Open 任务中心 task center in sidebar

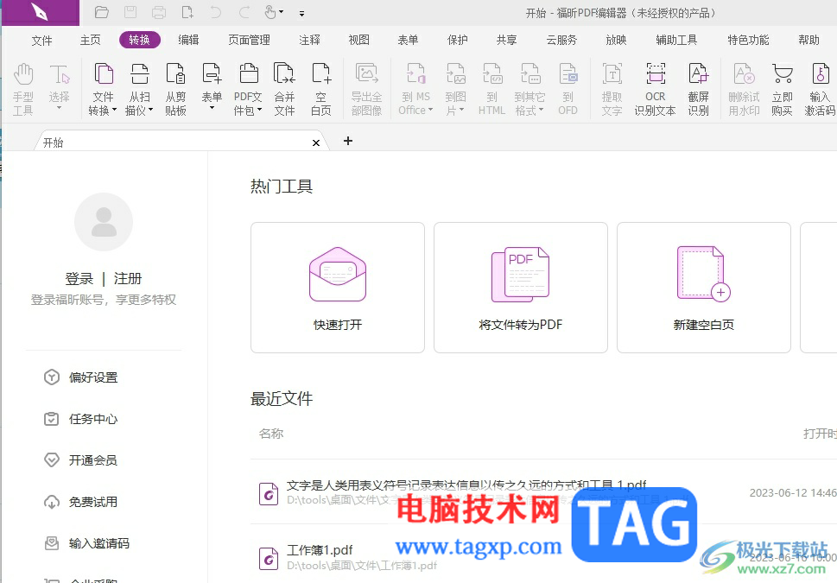click(80, 419)
